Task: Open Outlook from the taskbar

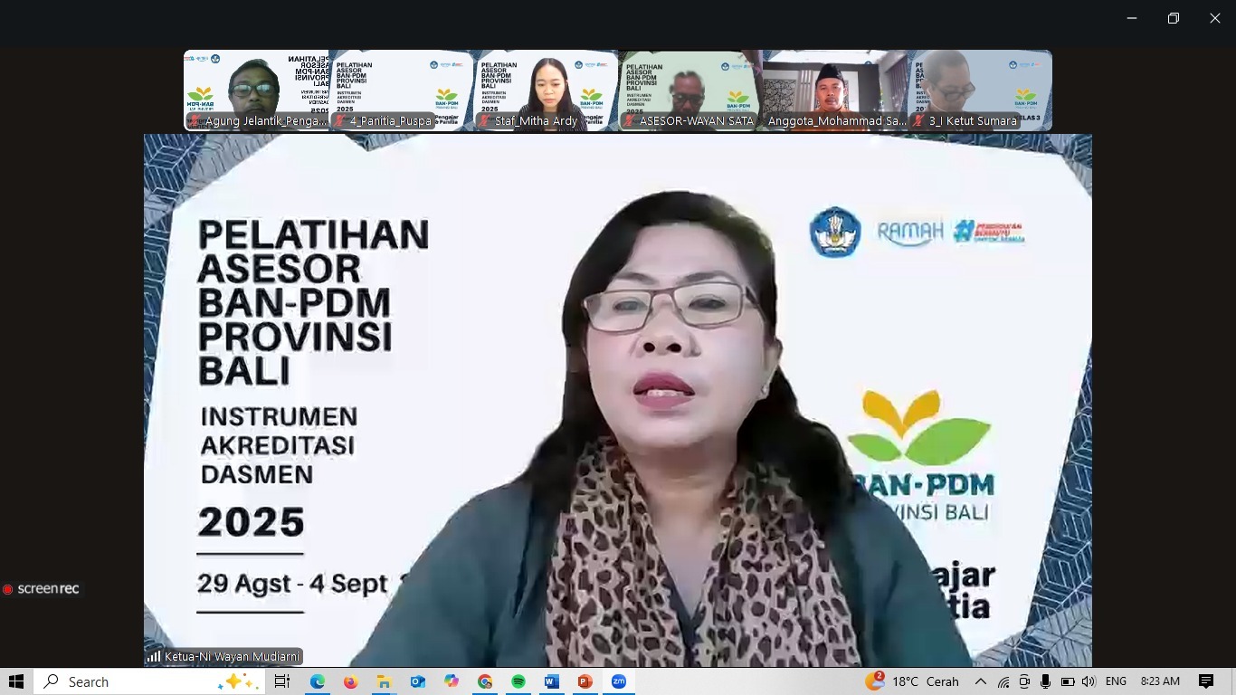Action: point(417,681)
